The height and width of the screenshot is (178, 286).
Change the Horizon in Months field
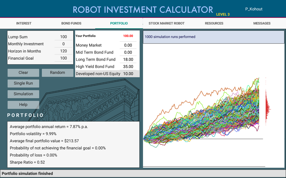click(63, 51)
